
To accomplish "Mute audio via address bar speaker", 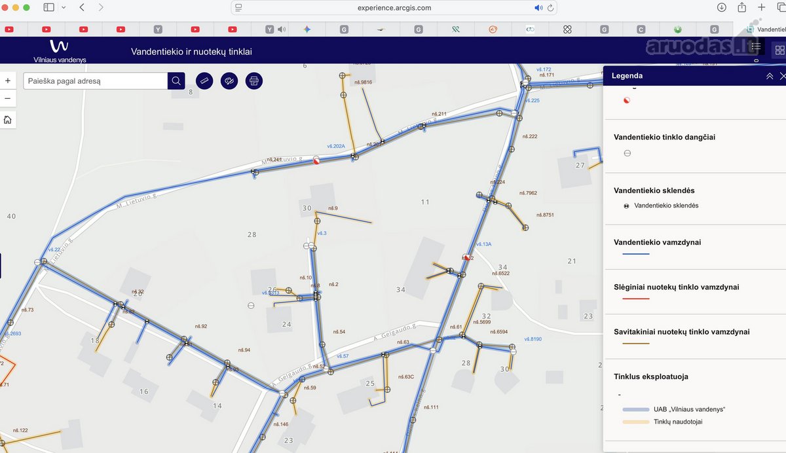I will click(x=538, y=8).
